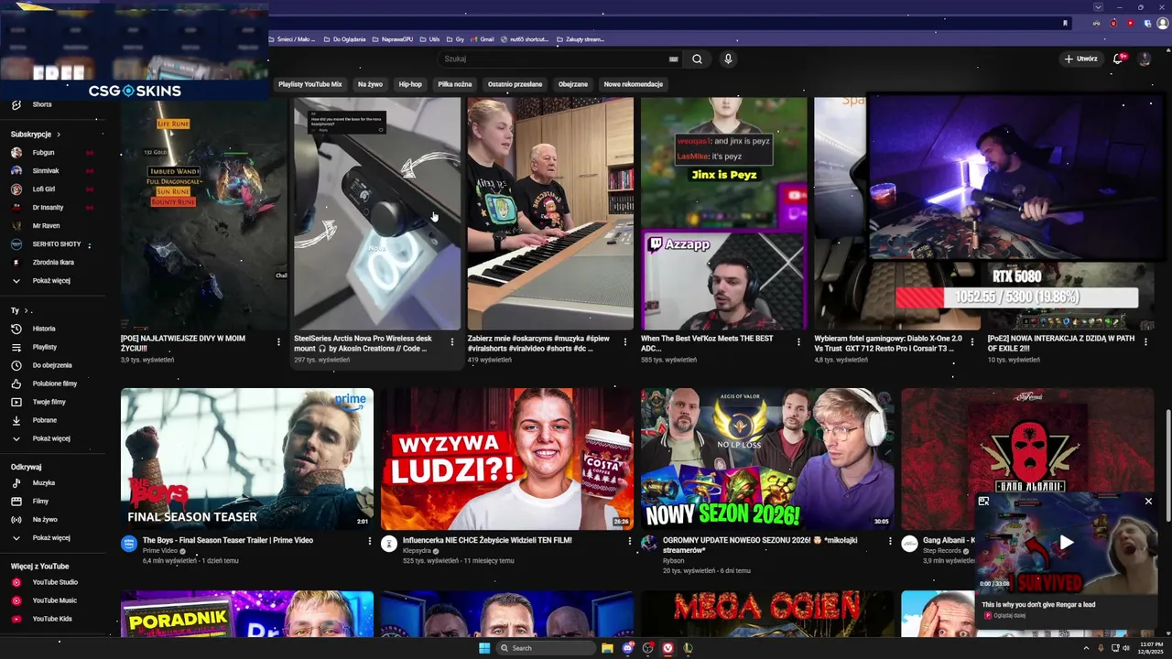The height and width of the screenshot is (659, 1172).
Task: Open the NaprawaGPU bookmark folder
Action: (x=392, y=39)
